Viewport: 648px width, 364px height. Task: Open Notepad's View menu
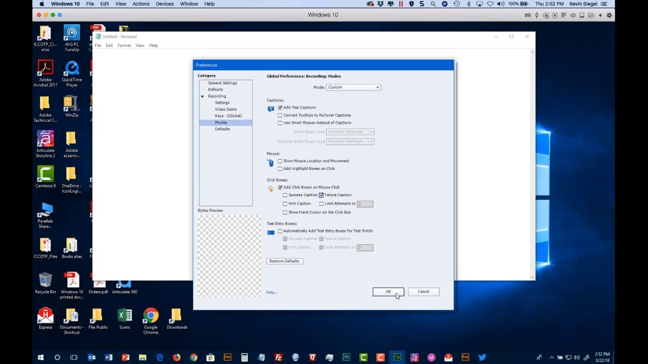click(x=140, y=45)
